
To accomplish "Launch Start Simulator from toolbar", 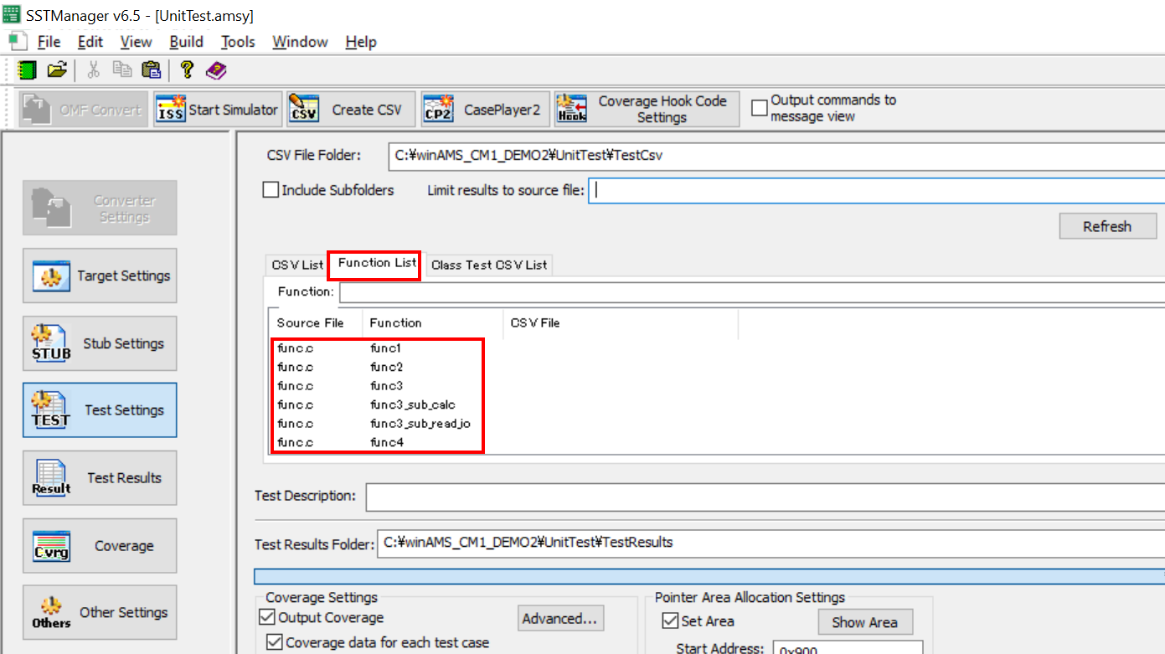I will tap(217, 110).
